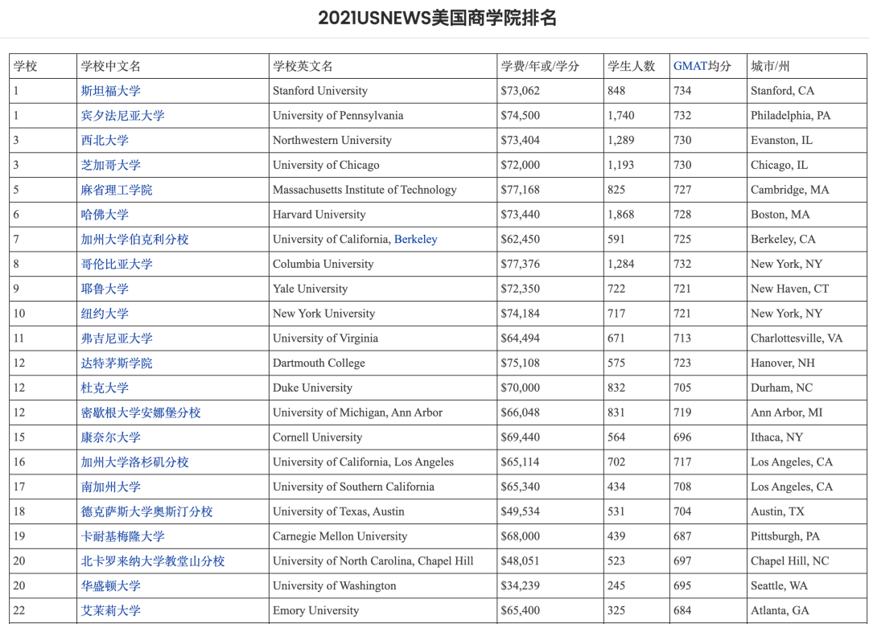Click the GMAT score 687

coord(682,536)
